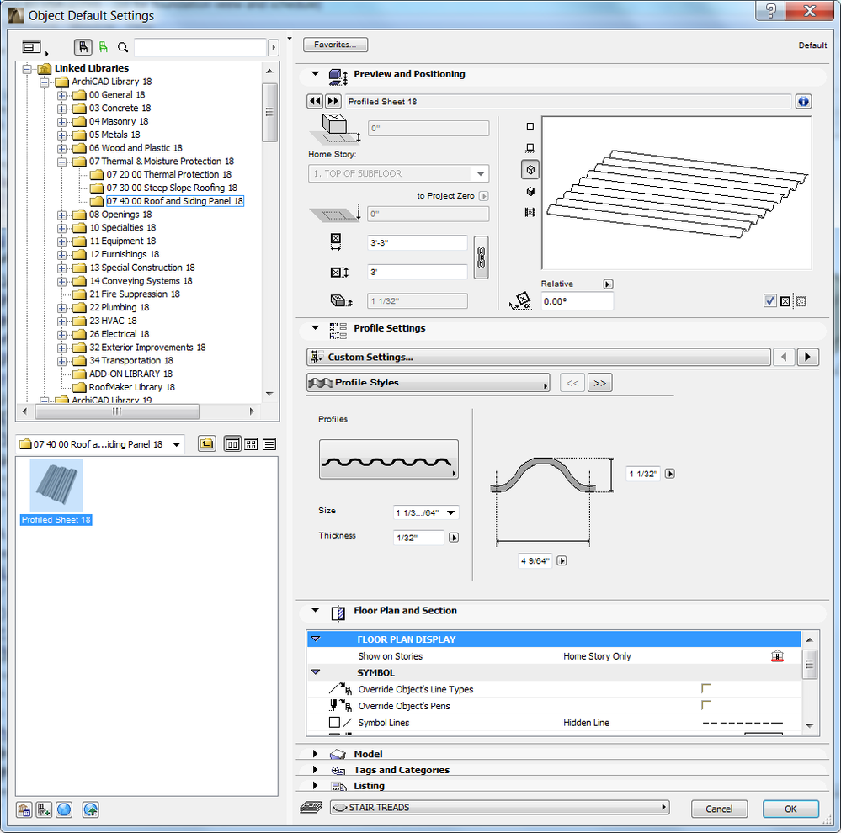The image size is (841, 833).
Task: Collapse 07 Thermal & Moisture Protection folder
Action: (62, 162)
